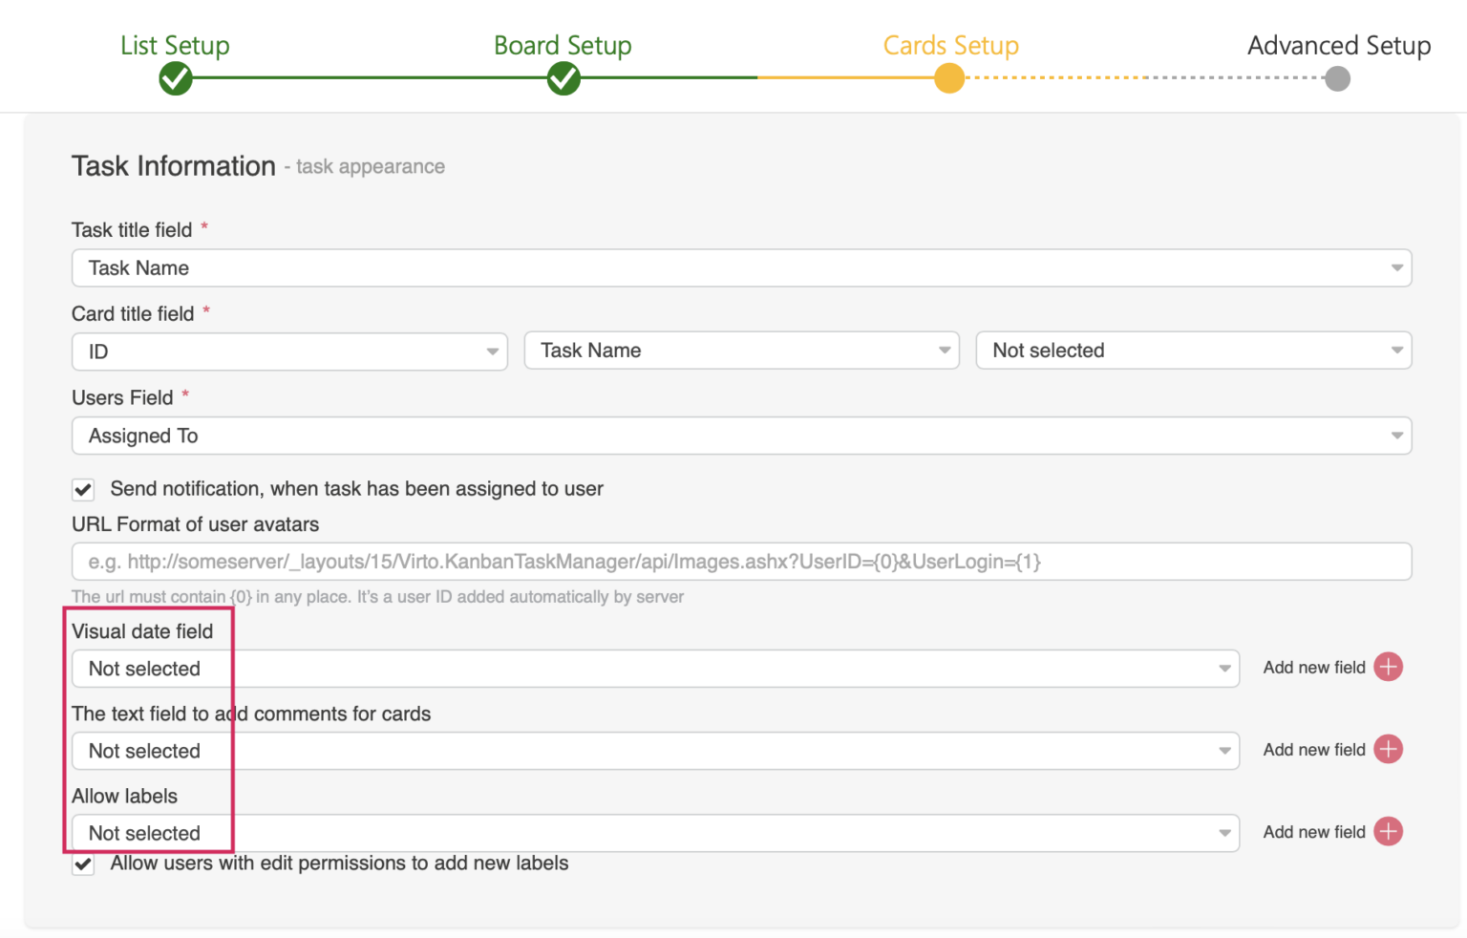Image resolution: width=1467 pixels, height=938 pixels.
Task: Click plus icon to add comments field
Action: 1388,749
